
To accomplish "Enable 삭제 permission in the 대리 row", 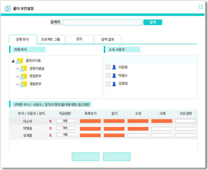I will (162, 129).
